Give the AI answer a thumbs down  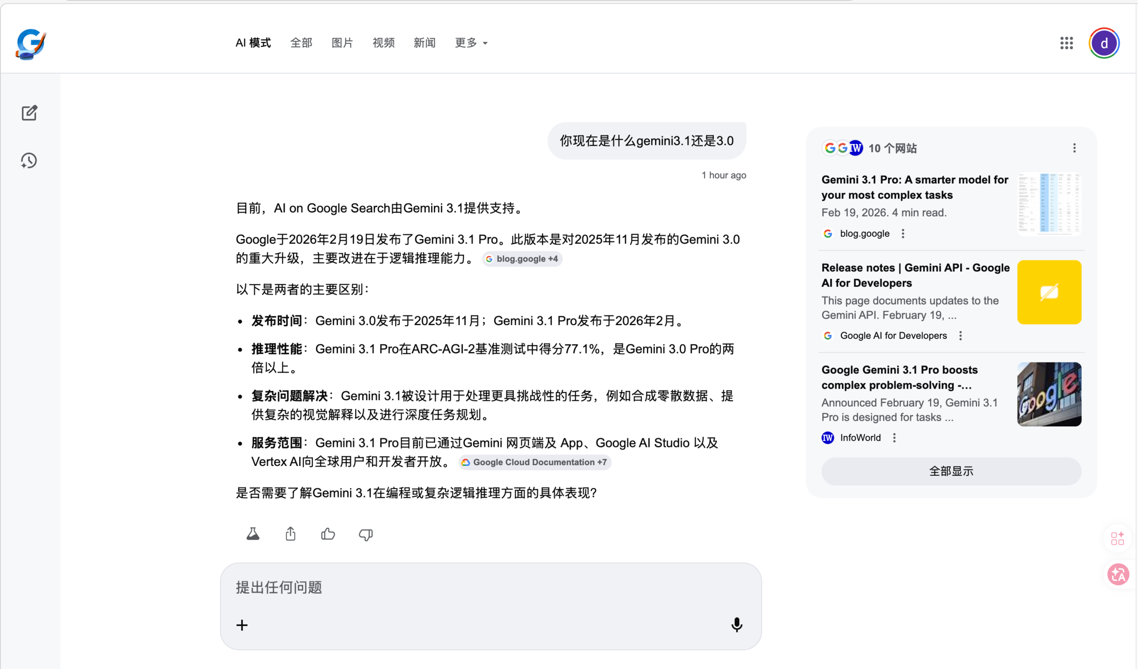[365, 534]
